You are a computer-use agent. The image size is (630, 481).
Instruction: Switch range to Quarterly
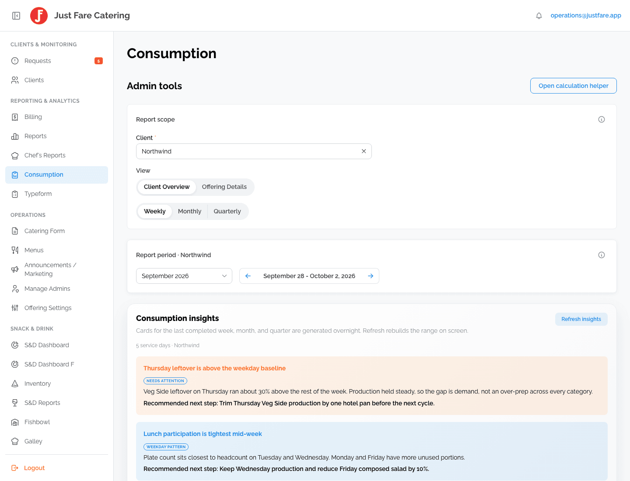point(227,211)
